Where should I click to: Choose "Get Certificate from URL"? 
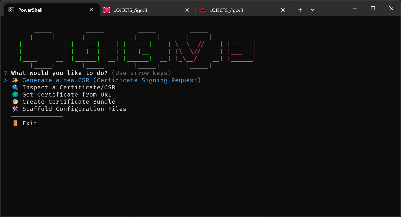[x=66, y=94]
